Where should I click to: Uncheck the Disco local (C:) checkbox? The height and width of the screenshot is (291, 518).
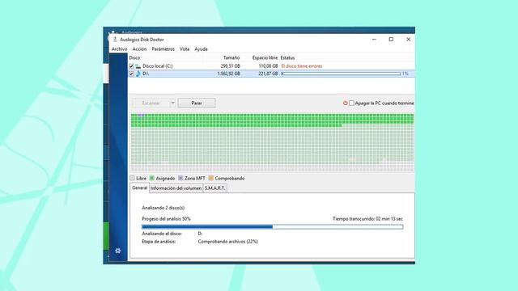pyautogui.click(x=131, y=66)
